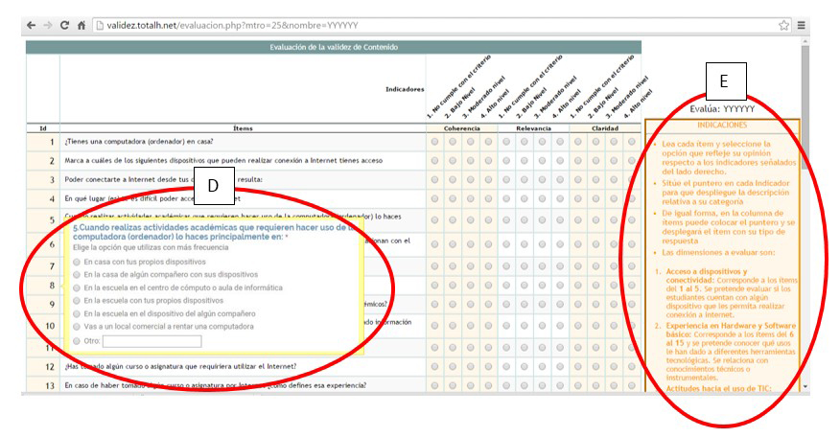Click the 'INDICACIONES' panel heading
The width and height of the screenshot is (840, 437).
click(722, 125)
